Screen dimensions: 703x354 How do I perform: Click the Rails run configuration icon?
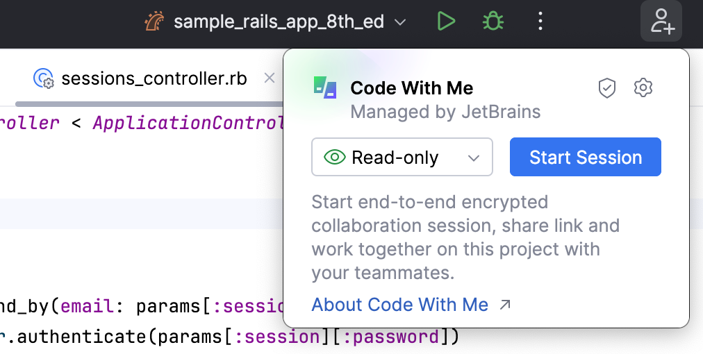[x=155, y=21]
